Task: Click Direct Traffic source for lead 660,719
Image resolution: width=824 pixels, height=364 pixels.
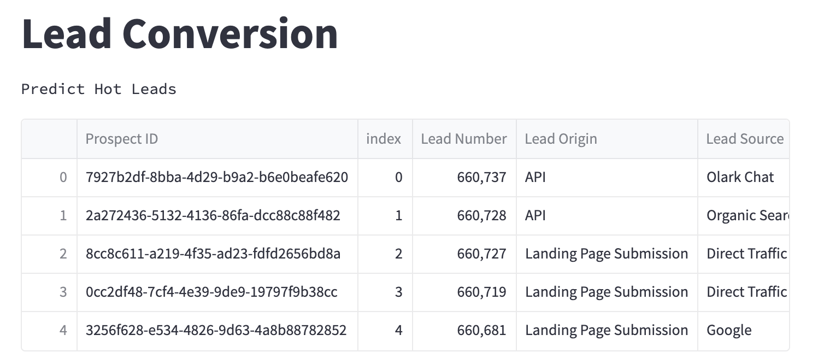Action: (744, 292)
